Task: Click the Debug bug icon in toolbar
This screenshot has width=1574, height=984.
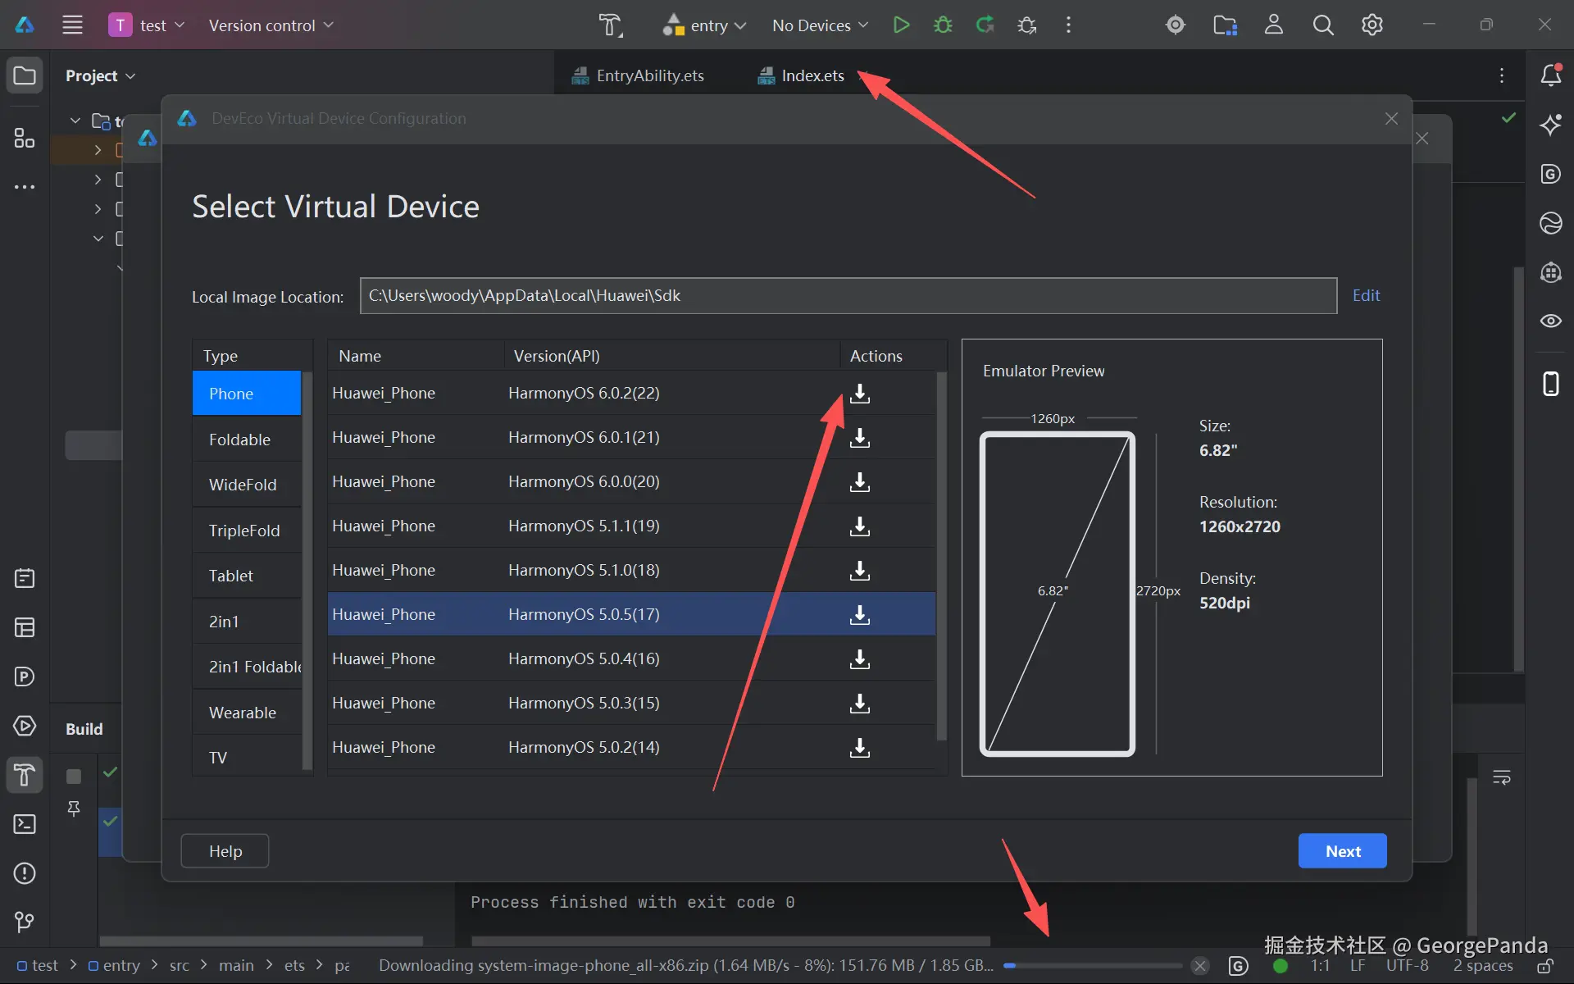Action: pyautogui.click(x=943, y=25)
